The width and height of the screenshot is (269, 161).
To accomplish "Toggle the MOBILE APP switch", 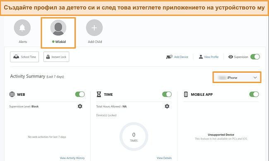I will (x=254, y=94).
